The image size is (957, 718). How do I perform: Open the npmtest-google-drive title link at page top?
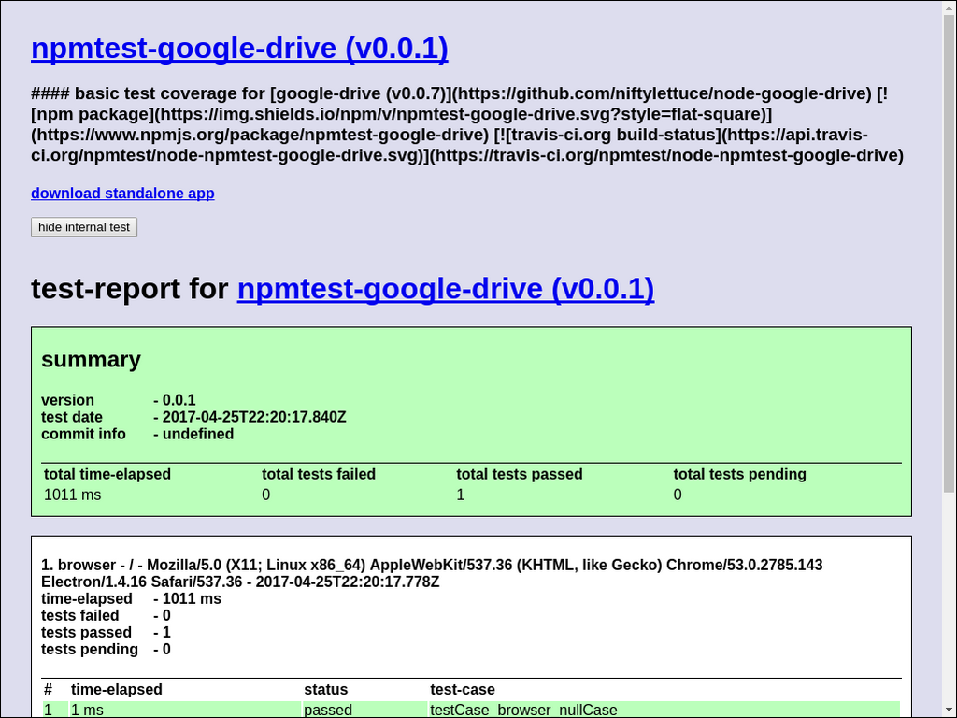(239, 49)
